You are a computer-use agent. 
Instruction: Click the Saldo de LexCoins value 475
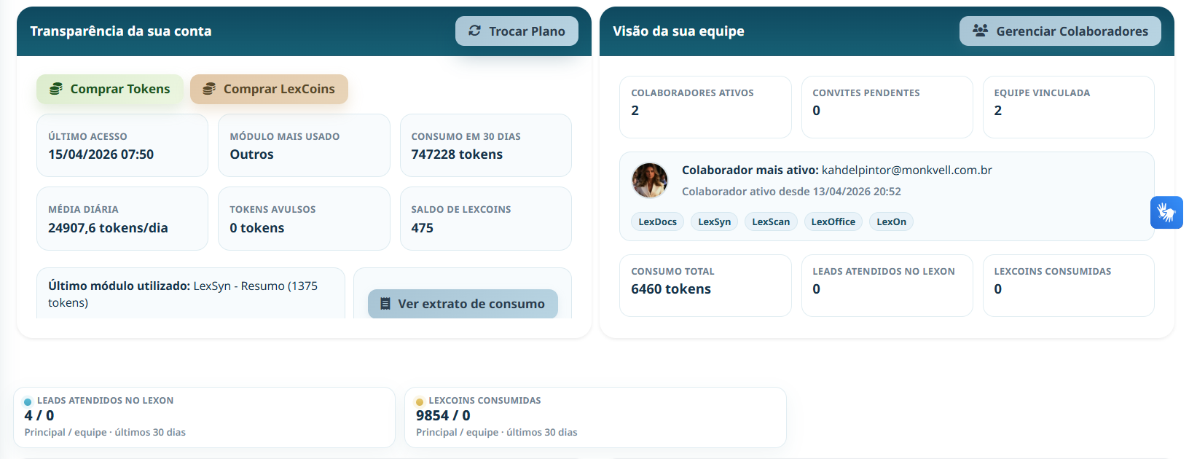[x=423, y=228]
